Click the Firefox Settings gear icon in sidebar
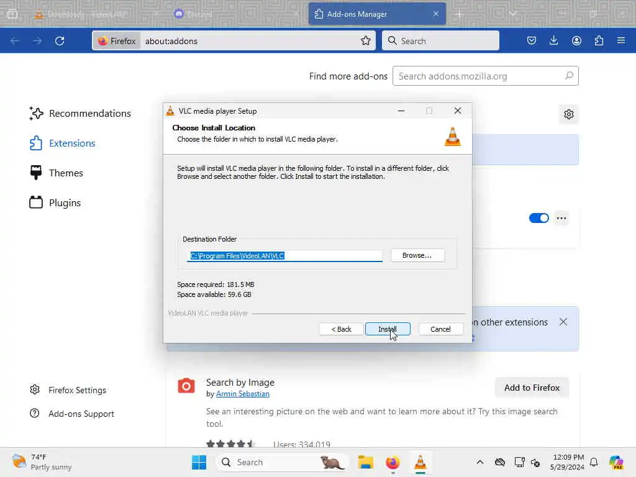 click(35, 389)
